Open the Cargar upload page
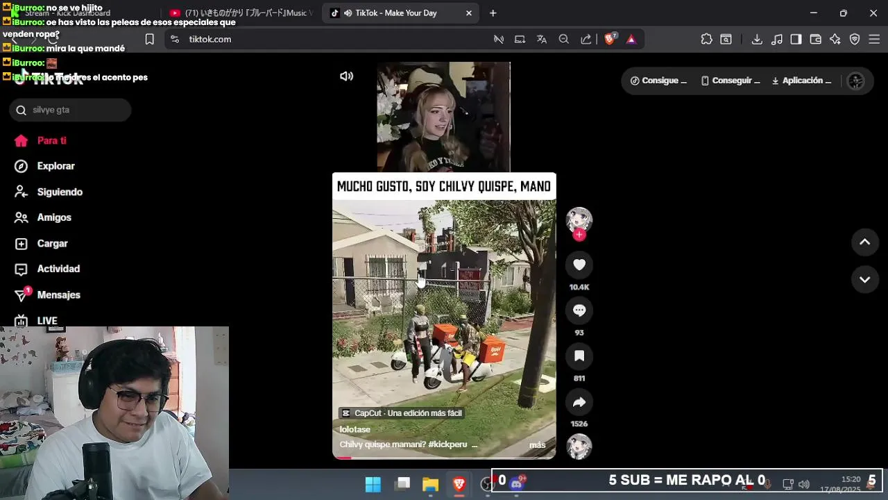 [52, 244]
